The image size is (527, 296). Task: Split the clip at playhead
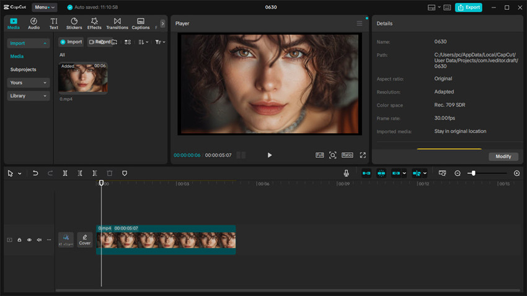[x=65, y=173]
